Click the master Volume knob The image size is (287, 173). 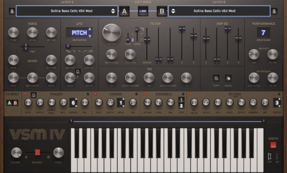click(17, 153)
